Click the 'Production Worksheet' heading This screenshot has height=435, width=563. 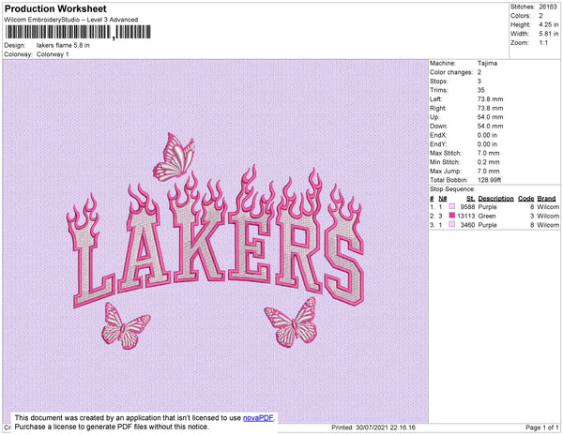pos(55,8)
